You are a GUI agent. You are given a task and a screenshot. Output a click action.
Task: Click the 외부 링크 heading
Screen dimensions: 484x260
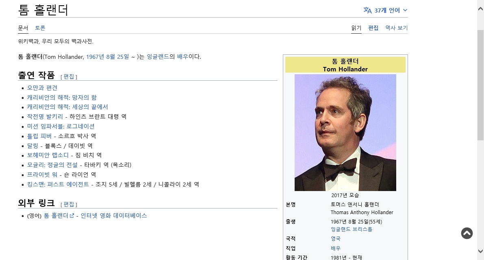(36, 203)
